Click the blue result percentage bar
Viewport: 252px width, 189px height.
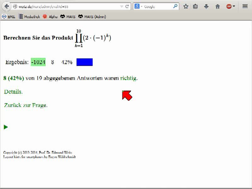tap(84, 62)
